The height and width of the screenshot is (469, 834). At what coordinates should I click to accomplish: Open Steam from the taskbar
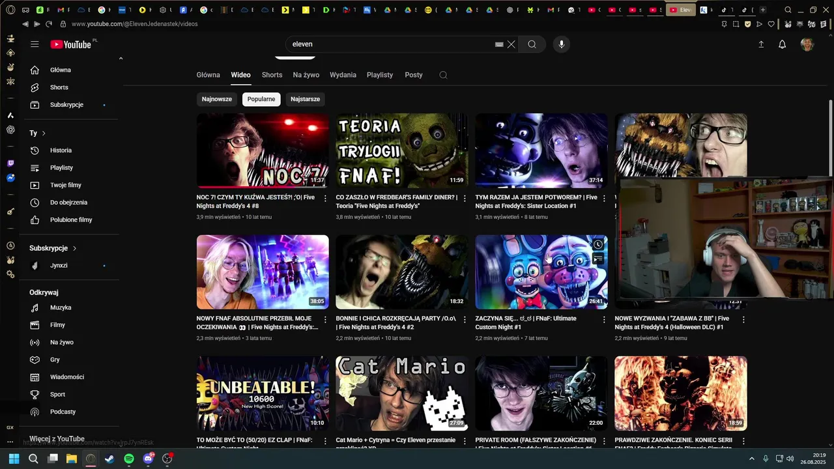click(x=109, y=459)
